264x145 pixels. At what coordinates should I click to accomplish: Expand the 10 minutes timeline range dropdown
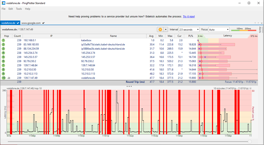[250, 88]
